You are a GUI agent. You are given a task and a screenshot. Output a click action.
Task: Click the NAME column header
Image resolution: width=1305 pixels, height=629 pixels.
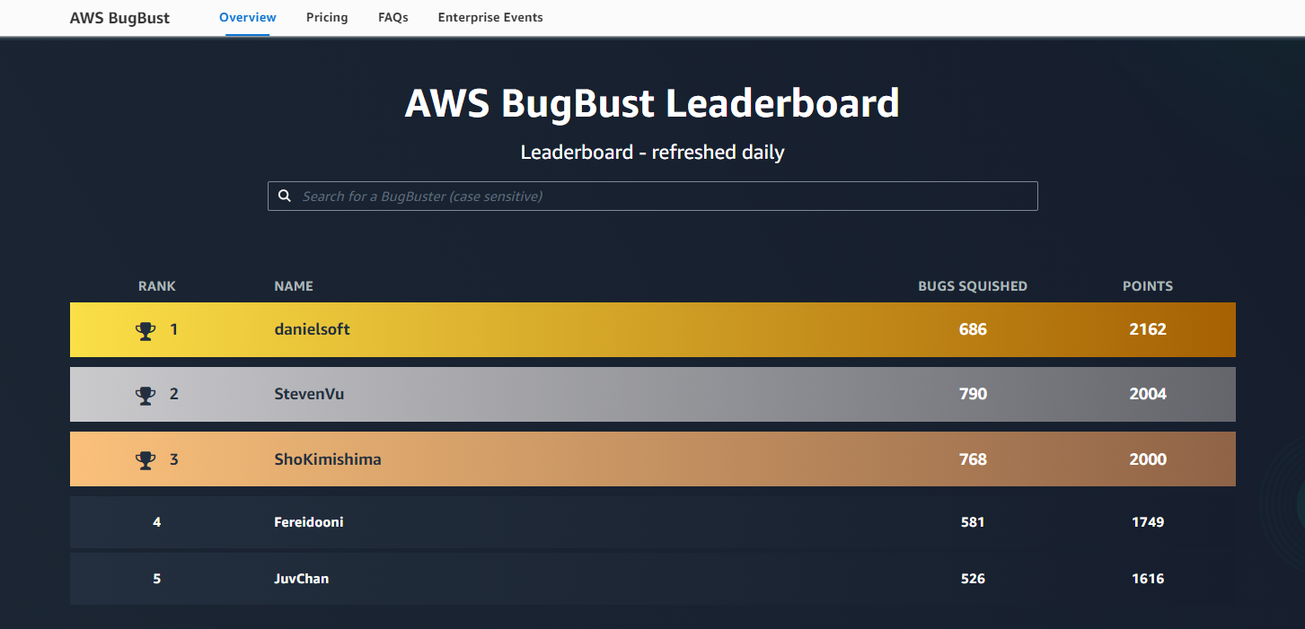[x=294, y=286]
